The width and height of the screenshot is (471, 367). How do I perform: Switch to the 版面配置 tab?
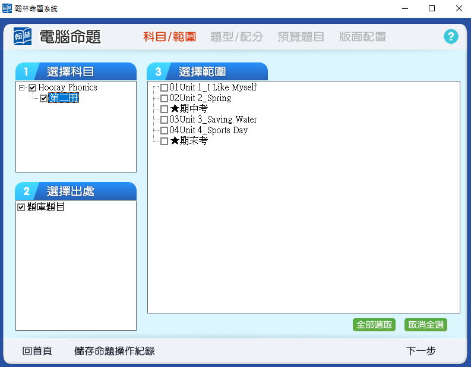point(362,37)
